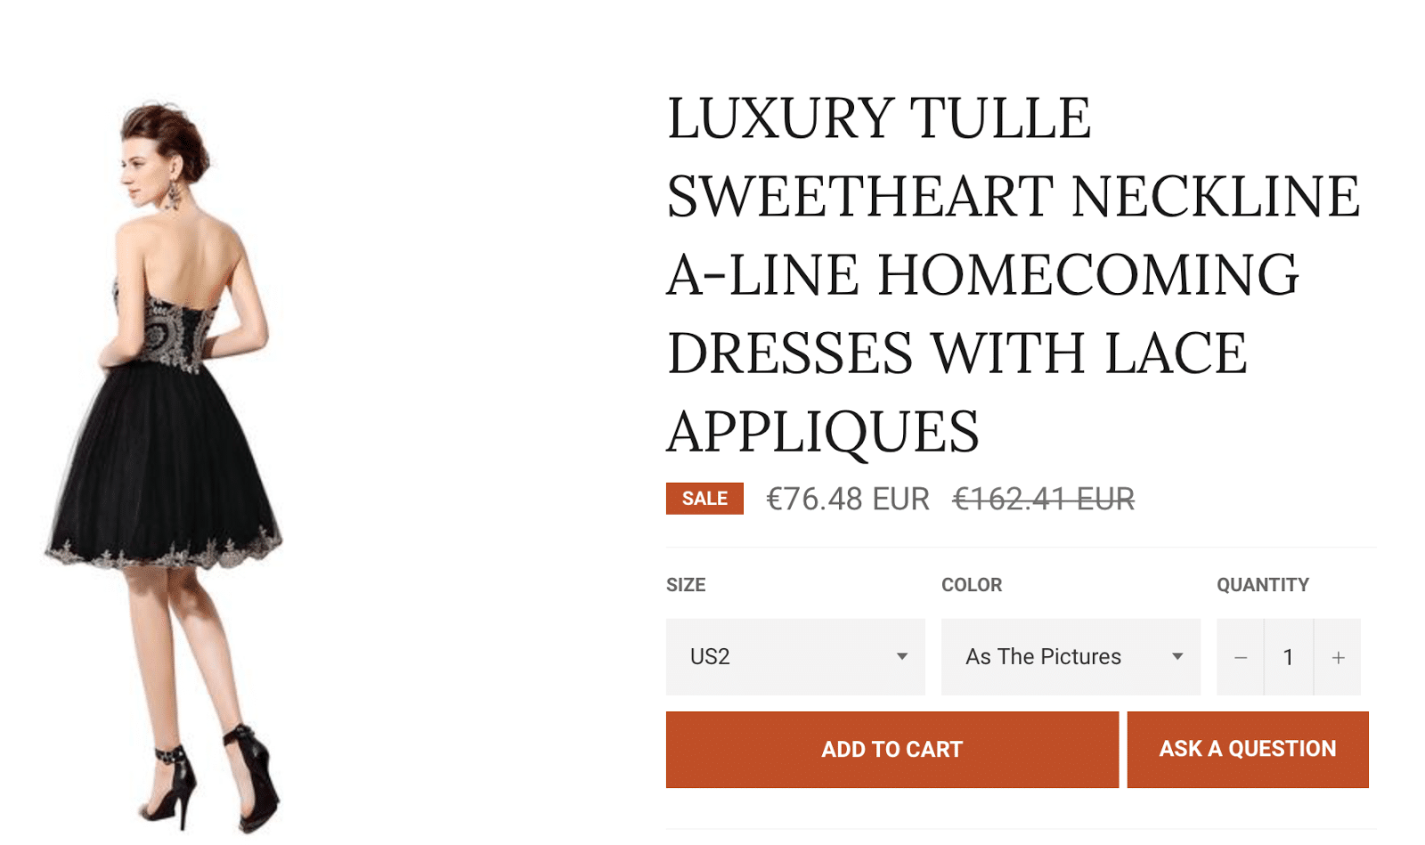Click the minus icon to decrease quantity
Screen dimensions: 1425x845
point(1240,657)
